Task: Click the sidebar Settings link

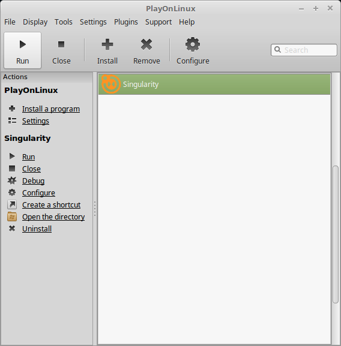Action: (x=35, y=121)
